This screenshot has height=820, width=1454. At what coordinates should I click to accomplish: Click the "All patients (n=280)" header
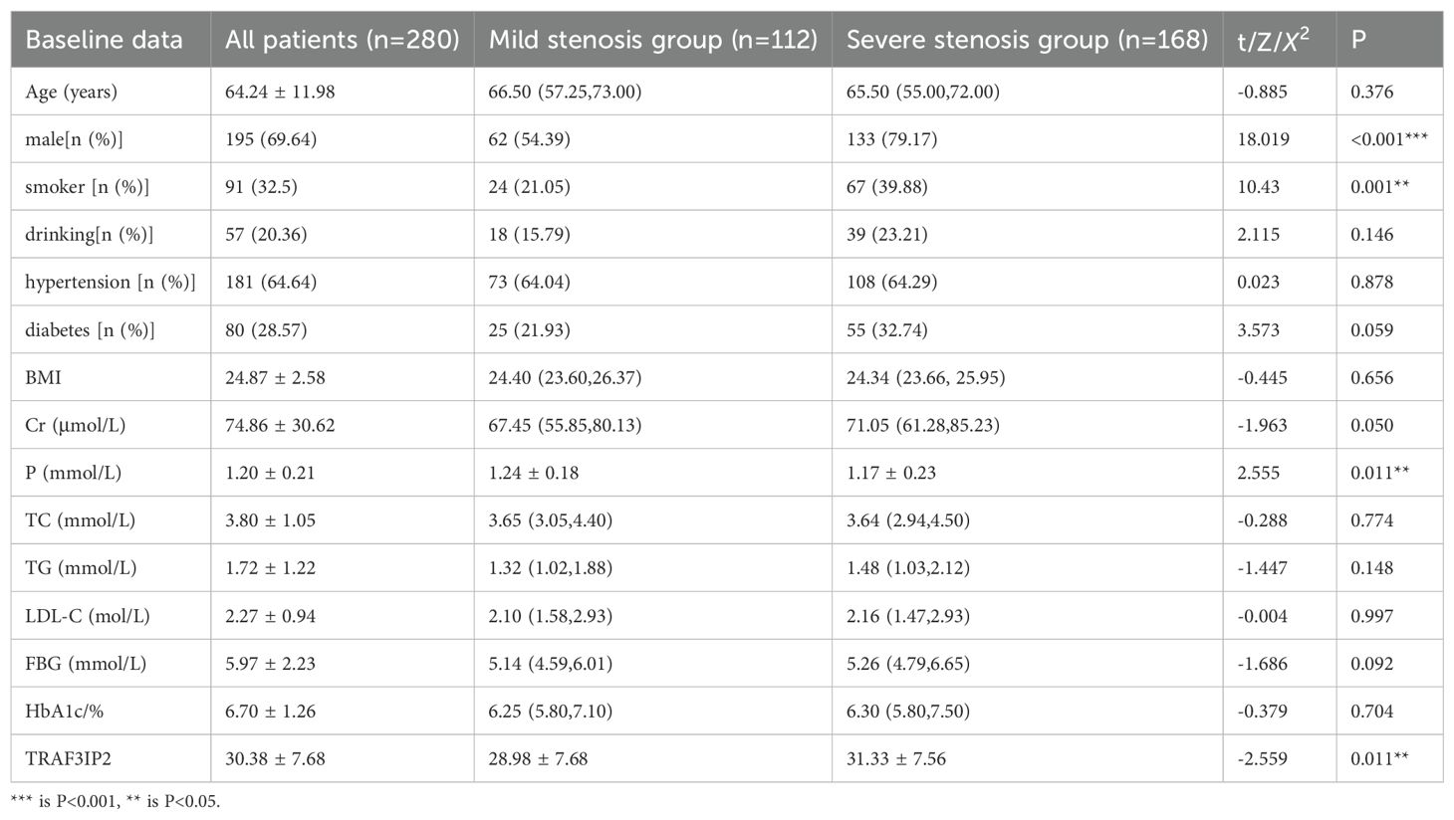pyautogui.click(x=342, y=40)
